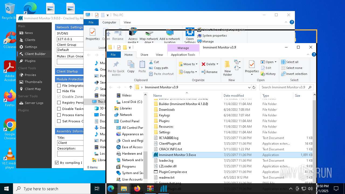
Task: Click History in Open group
Action: [268, 74]
